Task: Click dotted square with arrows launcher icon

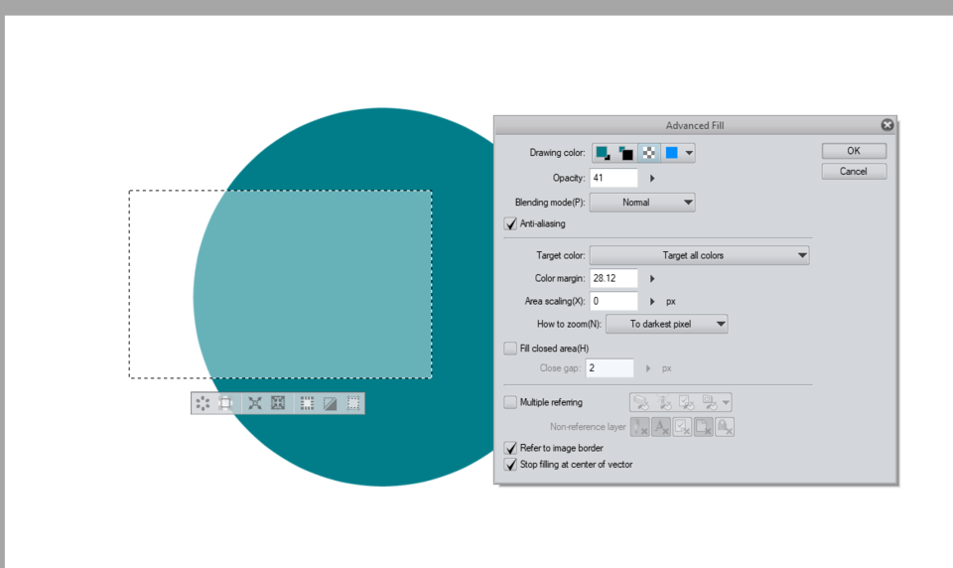Action: pos(353,403)
